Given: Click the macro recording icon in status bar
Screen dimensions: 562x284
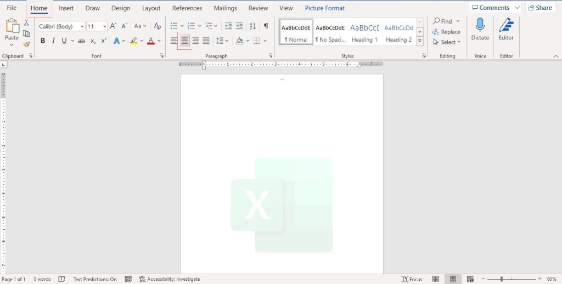Looking at the screenshot, I should click(128, 279).
